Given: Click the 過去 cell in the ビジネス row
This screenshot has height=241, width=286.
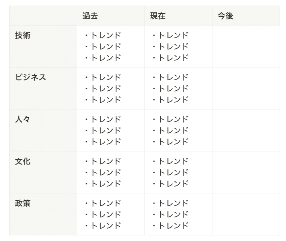Looking at the screenshot, I should coord(111,88).
